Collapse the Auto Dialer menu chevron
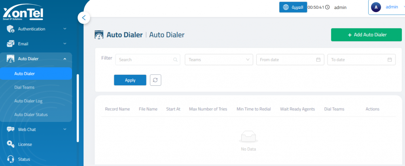The image size is (405, 166). point(65,59)
